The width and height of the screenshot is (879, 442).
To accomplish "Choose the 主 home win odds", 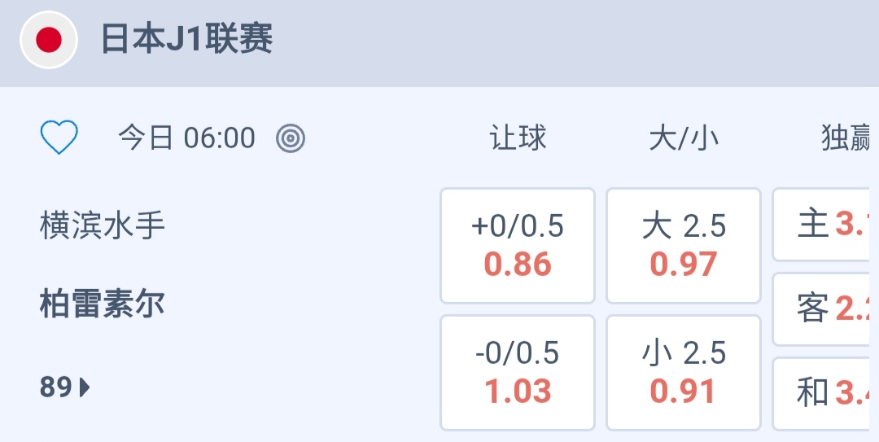I will (824, 225).
